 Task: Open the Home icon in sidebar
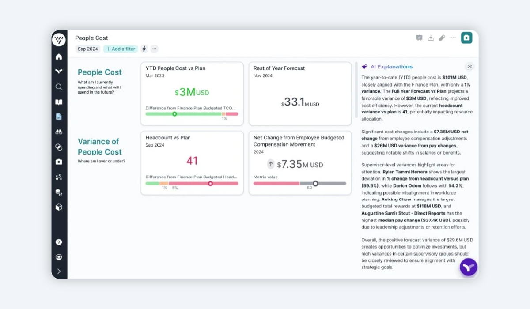click(59, 57)
